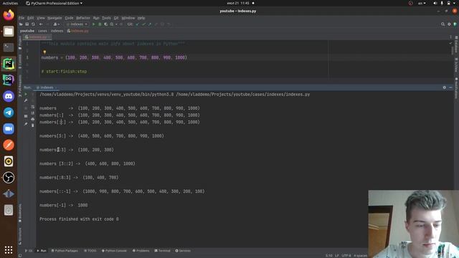Open Problems tool window
The width and height of the screenshot is (459, 258).
pos(141,251)
